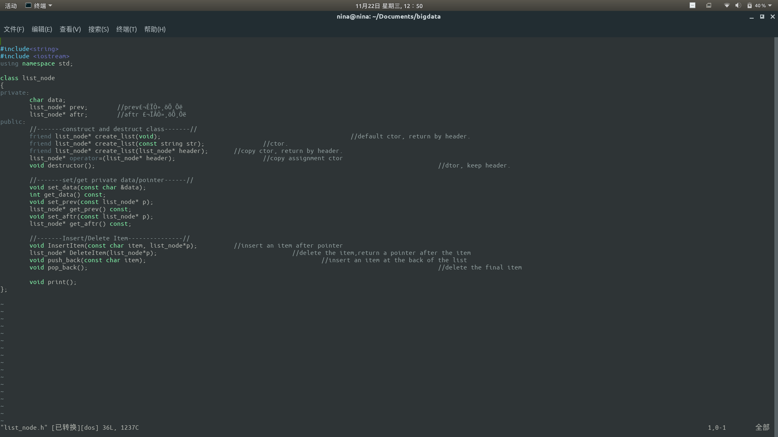Image resolution: width=778 pixels, height=437 pixels.
Task: Open the clock and calendar panel
Action: [389, 6]
